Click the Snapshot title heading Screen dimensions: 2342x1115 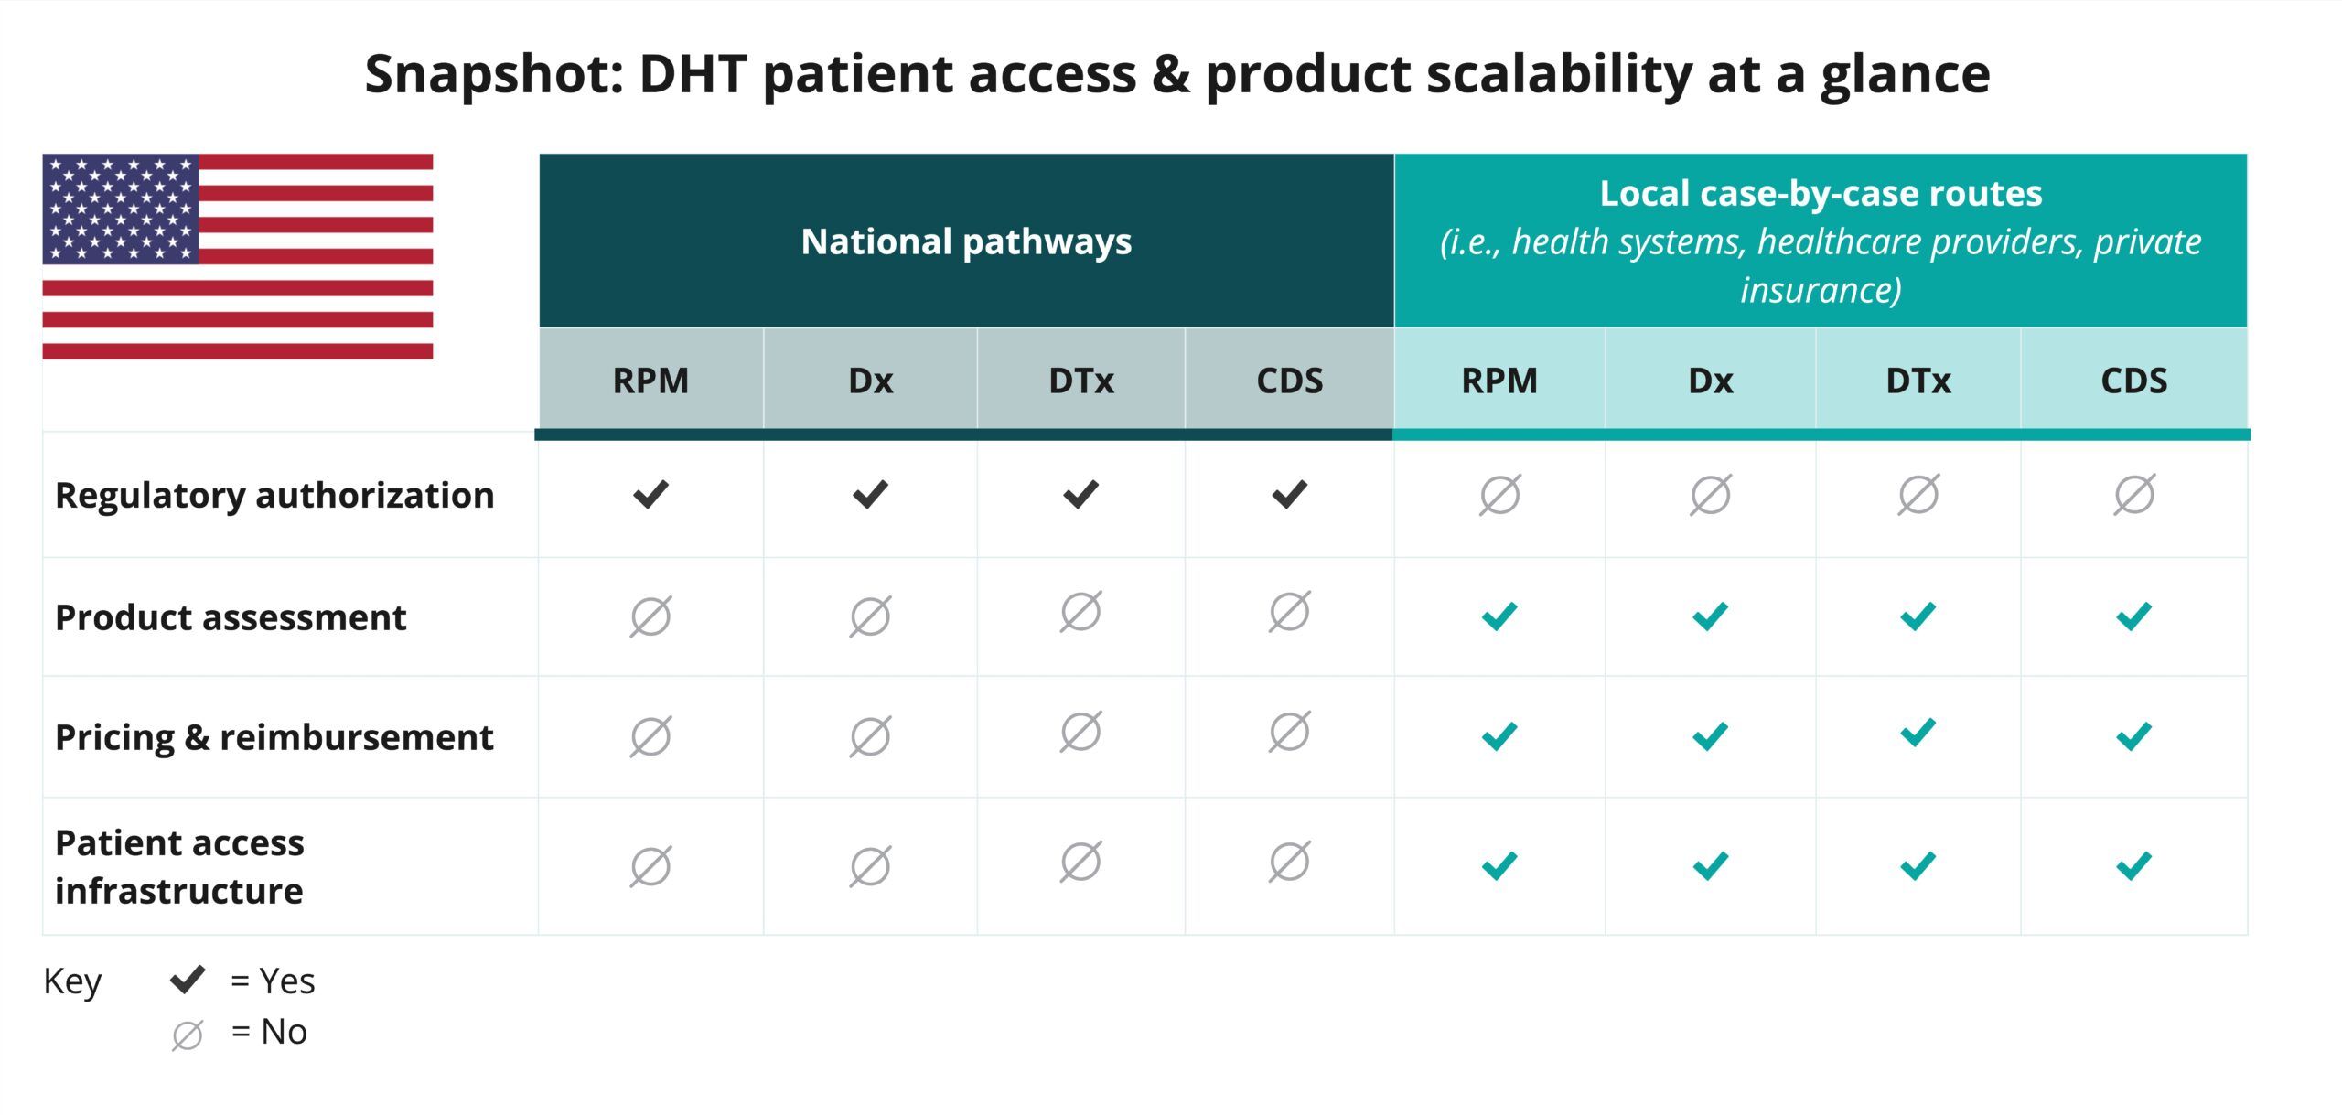pos(1177,74)
